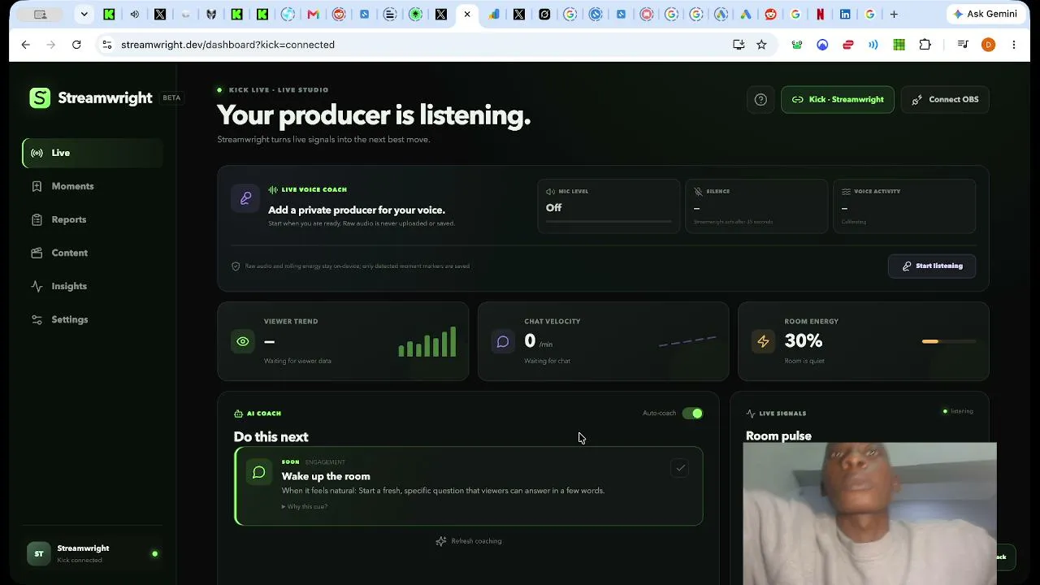
Task: Click the 'Kick connected' sidebar status text
Action: tap(80, 561)
